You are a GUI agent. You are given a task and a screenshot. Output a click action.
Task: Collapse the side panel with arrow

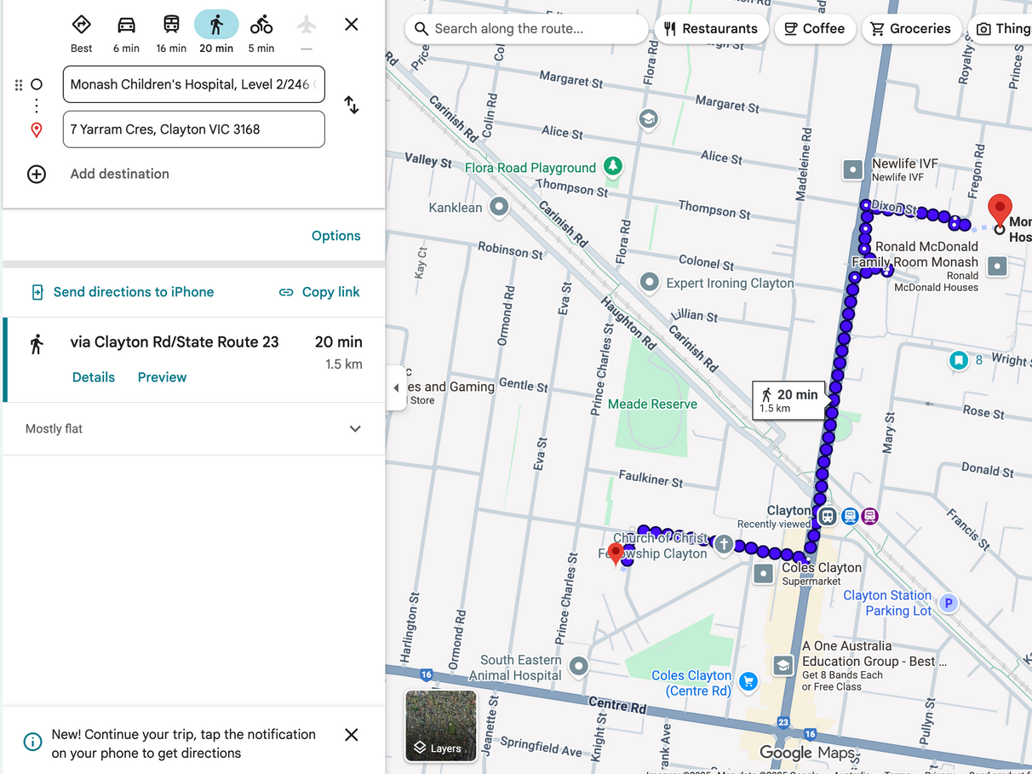[396, 388]
